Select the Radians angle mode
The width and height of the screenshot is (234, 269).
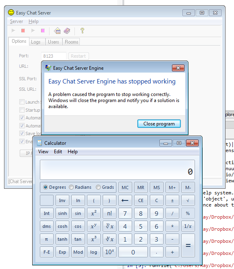pyautogui.click(x=80, y=187)
